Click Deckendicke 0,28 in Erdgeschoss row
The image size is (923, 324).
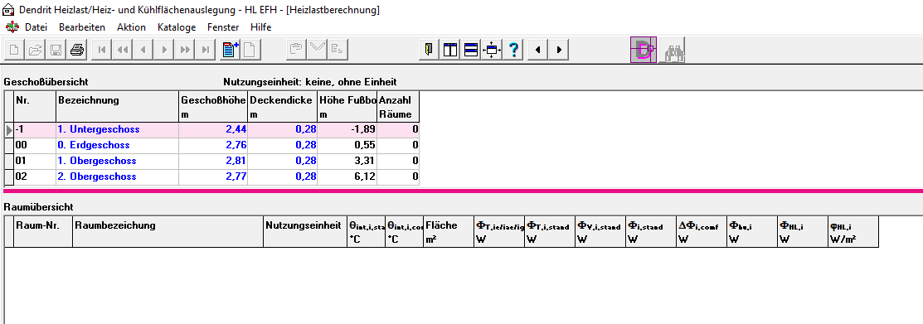(x=283, y=145)
